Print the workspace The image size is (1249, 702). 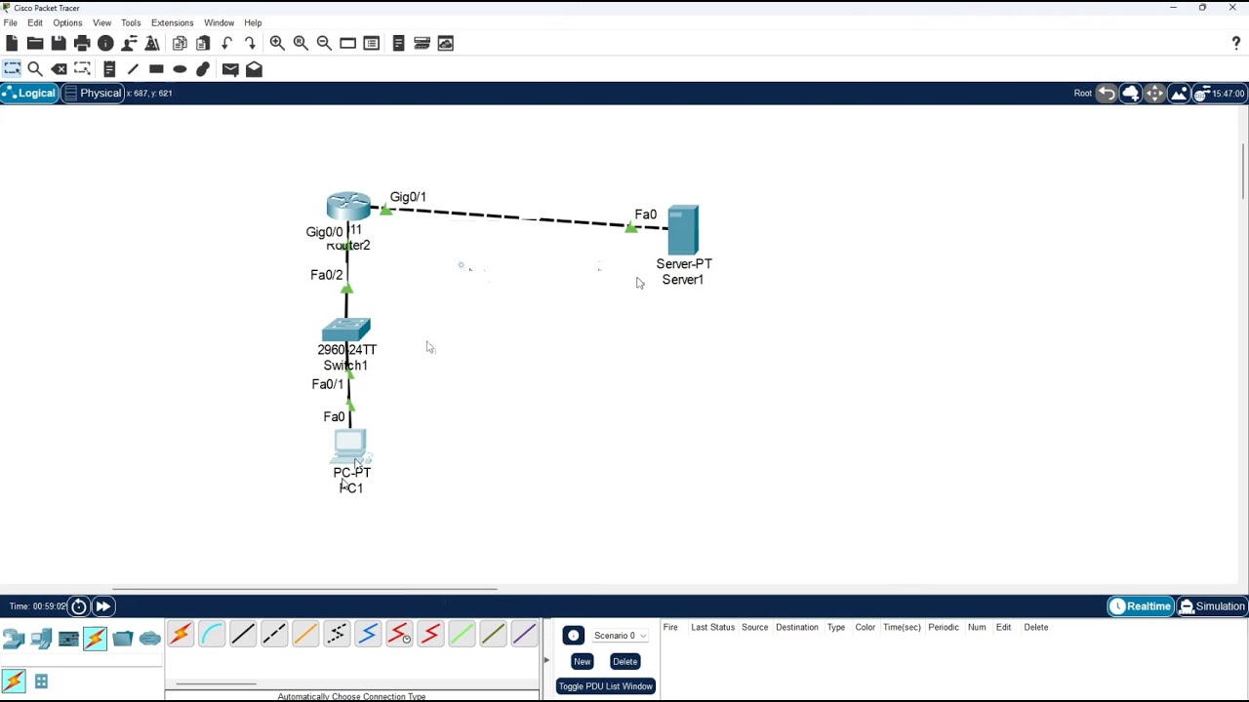point(82,43)
